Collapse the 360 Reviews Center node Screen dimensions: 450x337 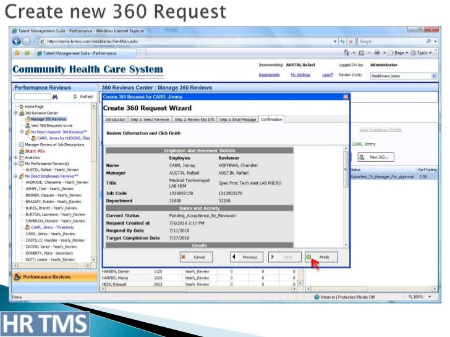16,113
